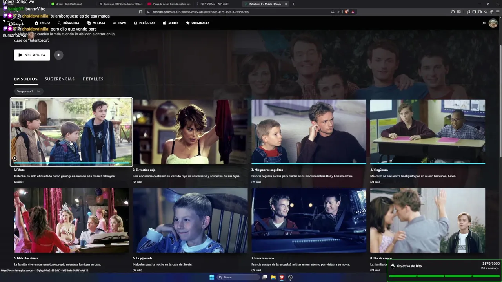This screenshot has width=502, height=282.
Task: Expand the Temporada 1 season dropdown
Action: coord(29,91)
